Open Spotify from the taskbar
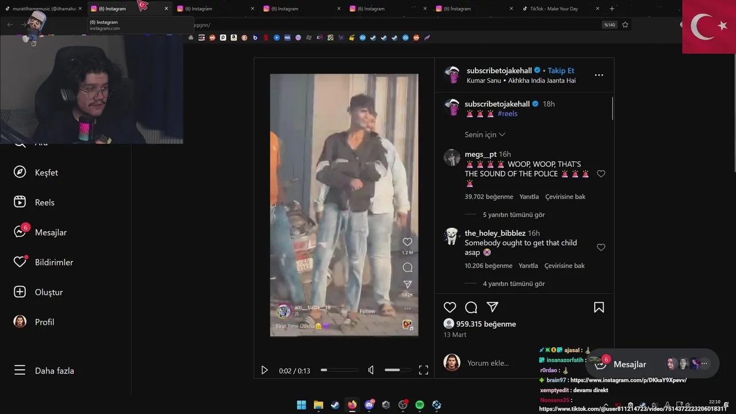Image resolution: width=736 pixels, height=414 pixels. tap(420, 405)
